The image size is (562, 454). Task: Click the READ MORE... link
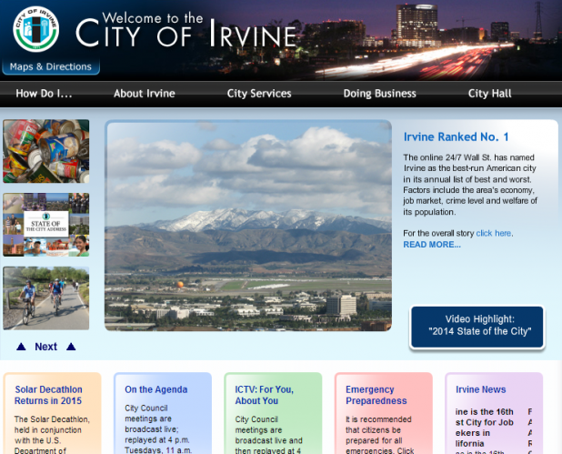432,245
